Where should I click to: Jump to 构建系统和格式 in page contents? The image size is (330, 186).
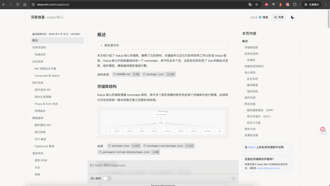[254, 66]
